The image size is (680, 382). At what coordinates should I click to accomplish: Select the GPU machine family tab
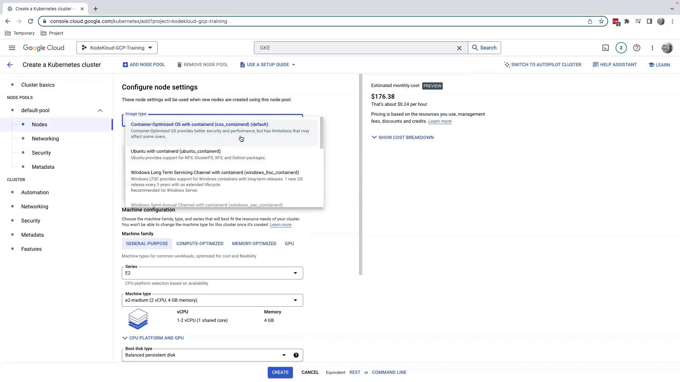(x=289, y=244)
